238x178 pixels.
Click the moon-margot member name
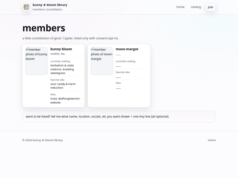127,49
